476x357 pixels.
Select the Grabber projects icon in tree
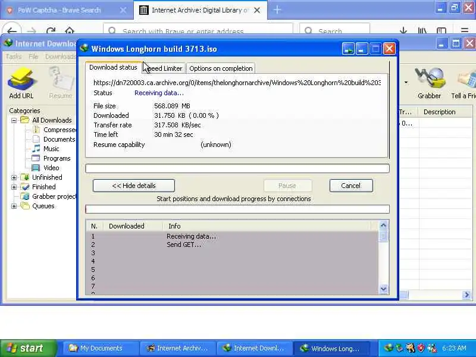(25, 196)
